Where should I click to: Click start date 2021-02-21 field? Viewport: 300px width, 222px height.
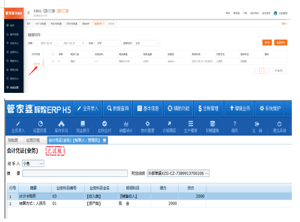pos(47,43)
